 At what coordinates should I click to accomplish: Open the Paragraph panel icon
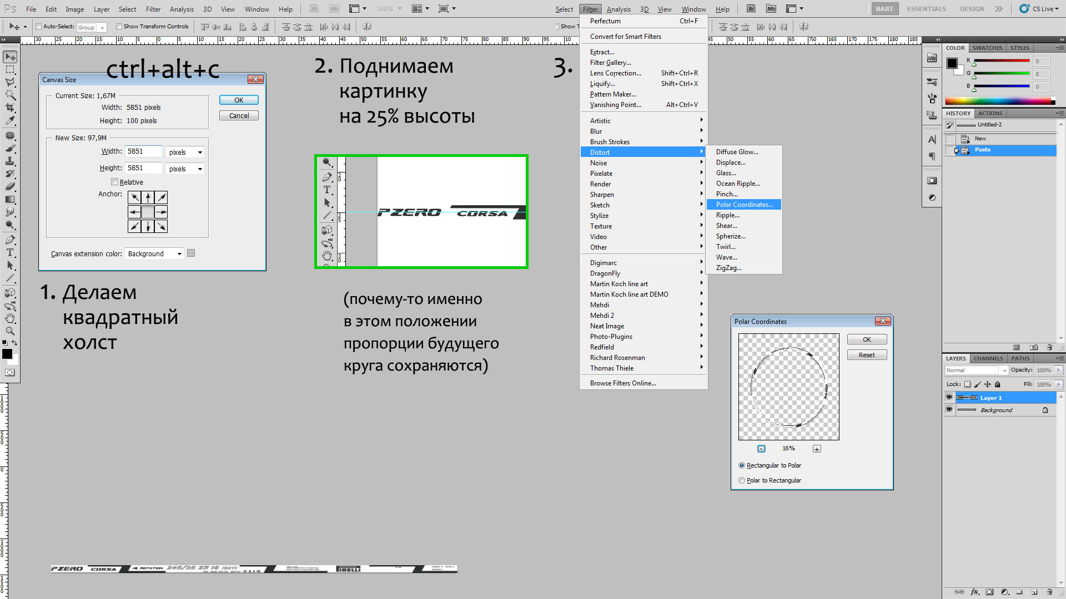(932, 156)
